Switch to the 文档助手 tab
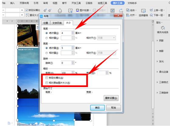170x126 pixels. (132, 3)
